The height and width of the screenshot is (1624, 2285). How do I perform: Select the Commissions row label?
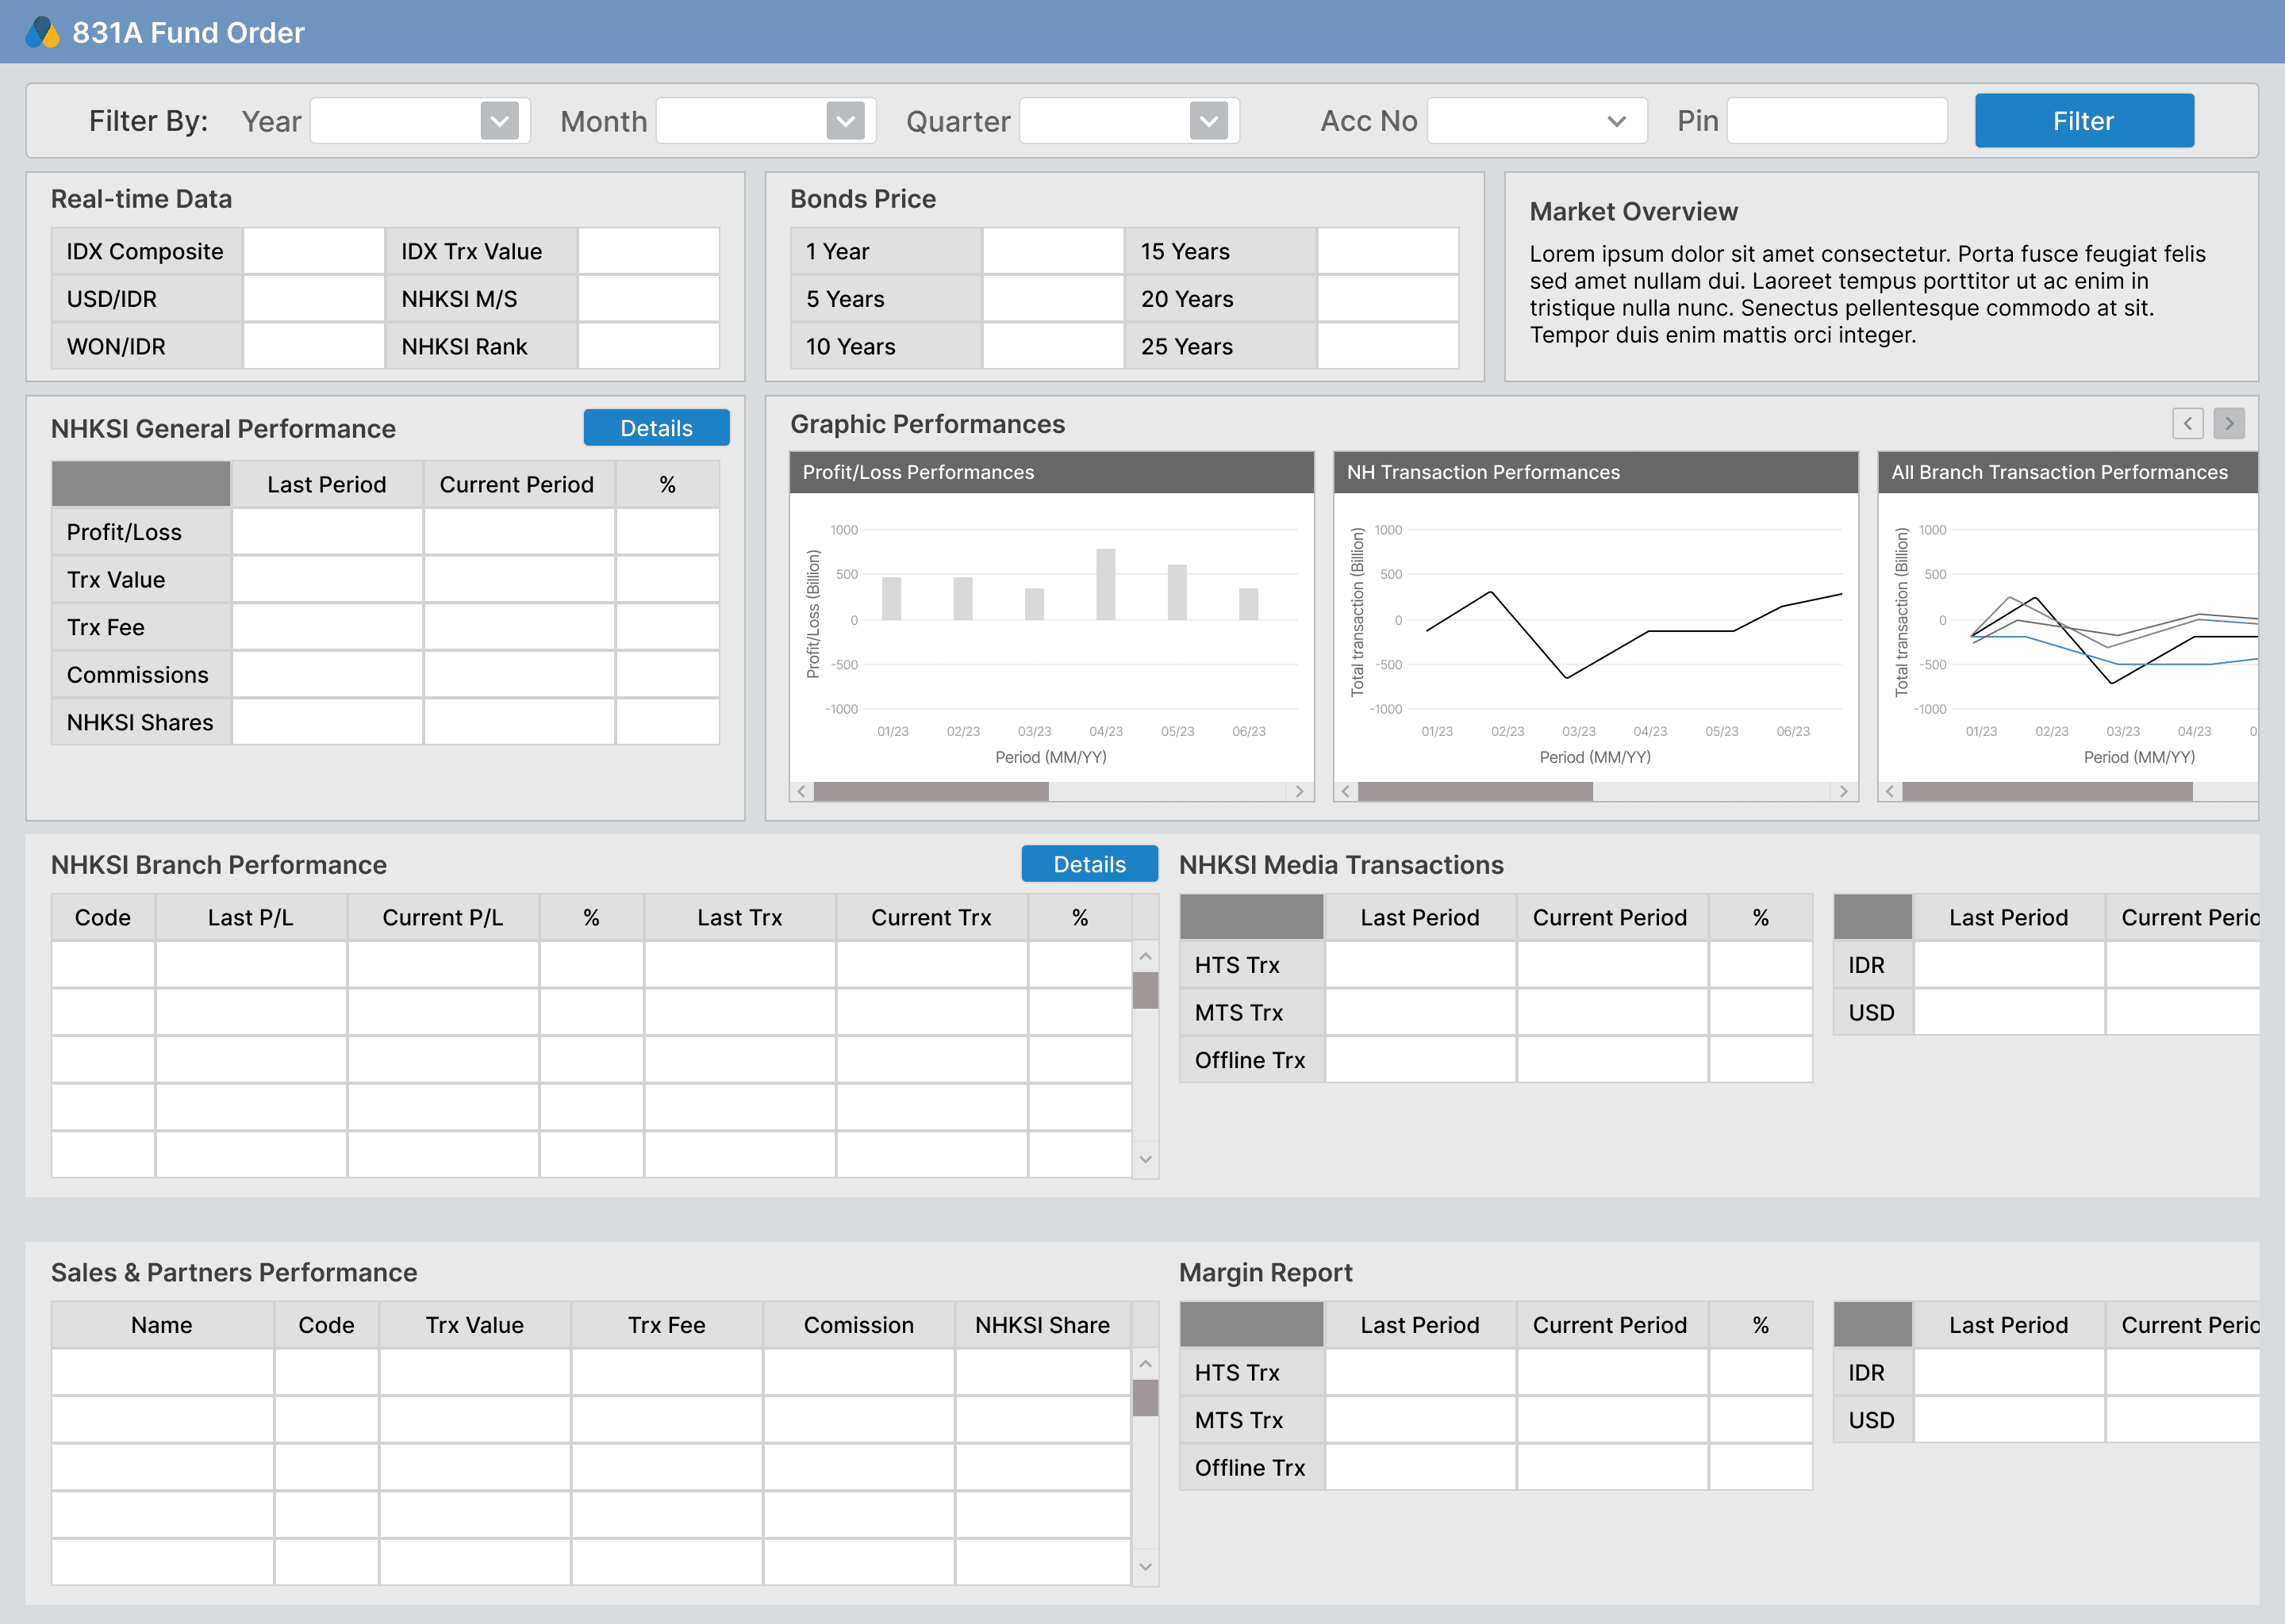pyautogui.click(x=141, y=674)
